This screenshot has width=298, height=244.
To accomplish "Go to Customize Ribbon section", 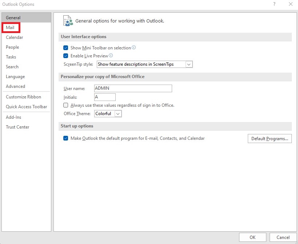I will tap(24, 97).
